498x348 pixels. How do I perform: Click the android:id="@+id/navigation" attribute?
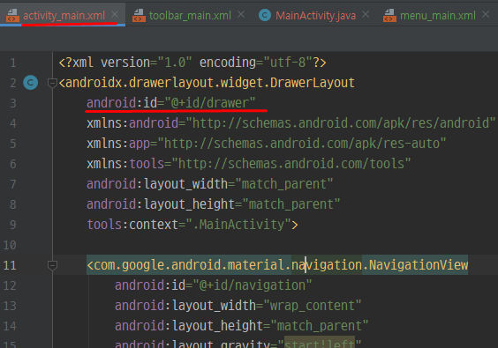[x=214, y=285]
